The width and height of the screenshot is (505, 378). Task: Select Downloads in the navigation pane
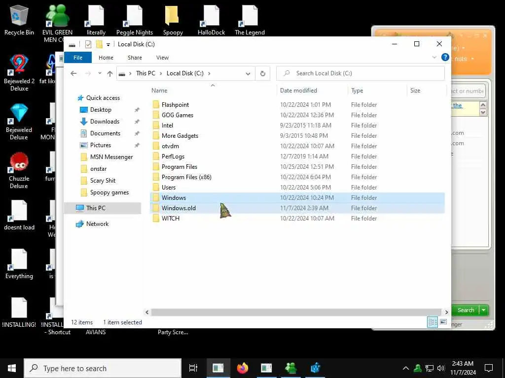pos(105,122)
